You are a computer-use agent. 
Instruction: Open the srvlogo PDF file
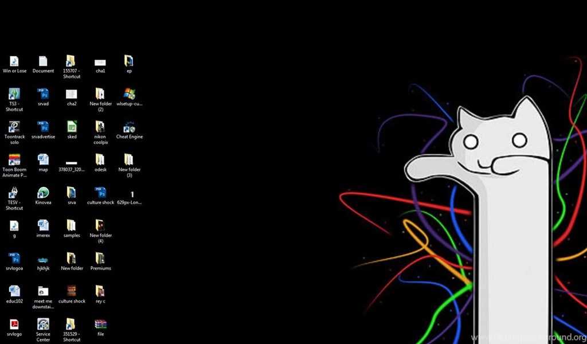tap(14, 325)
